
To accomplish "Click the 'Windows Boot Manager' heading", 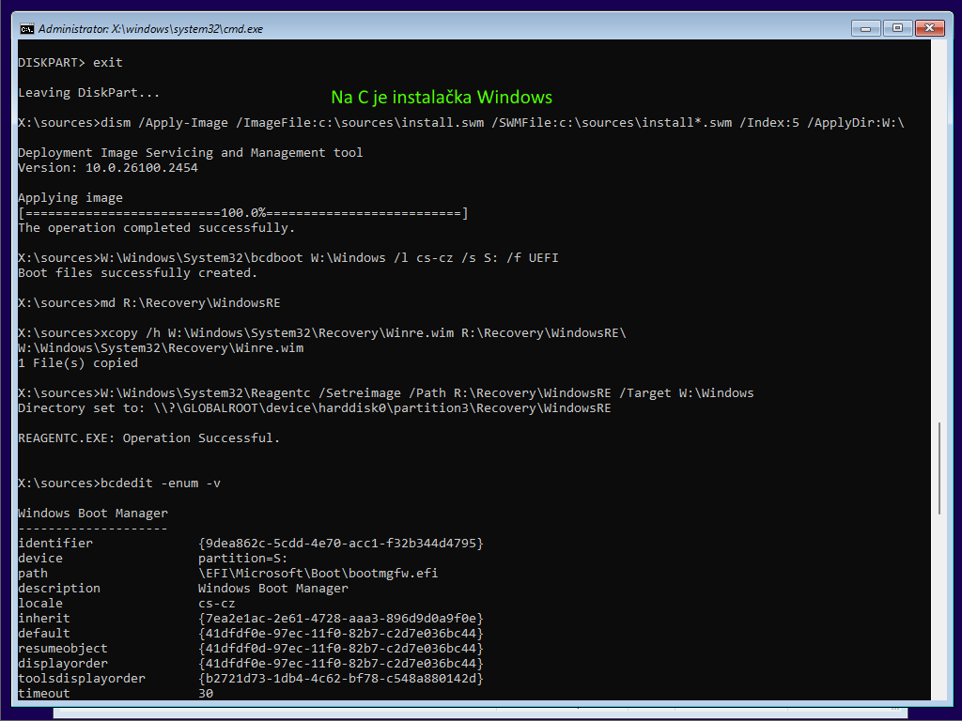I will (x=93, y=514).
